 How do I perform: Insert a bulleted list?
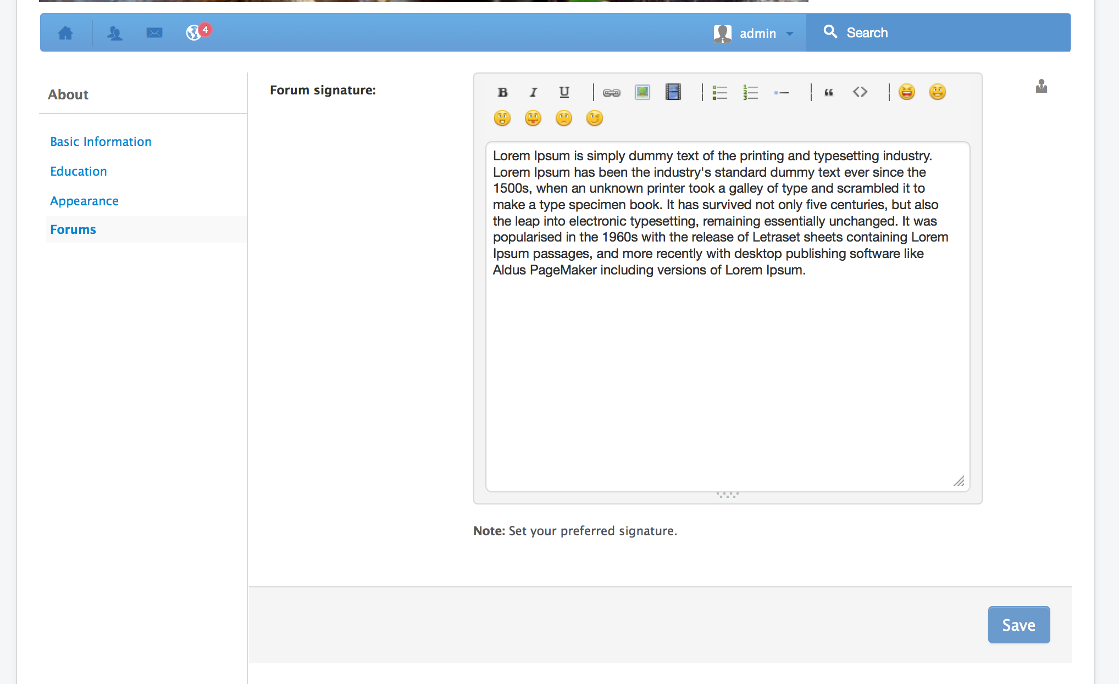point(719,92)
